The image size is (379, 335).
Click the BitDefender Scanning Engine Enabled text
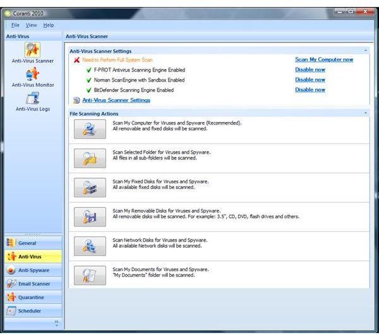(x=134, y=90)
